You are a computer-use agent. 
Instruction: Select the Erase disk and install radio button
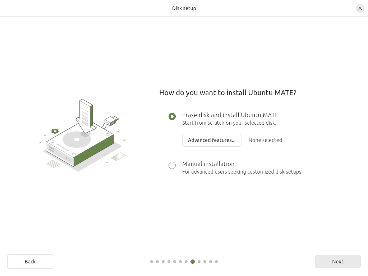click(x=172, y=116)
